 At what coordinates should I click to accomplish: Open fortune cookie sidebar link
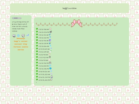[21, 47]
